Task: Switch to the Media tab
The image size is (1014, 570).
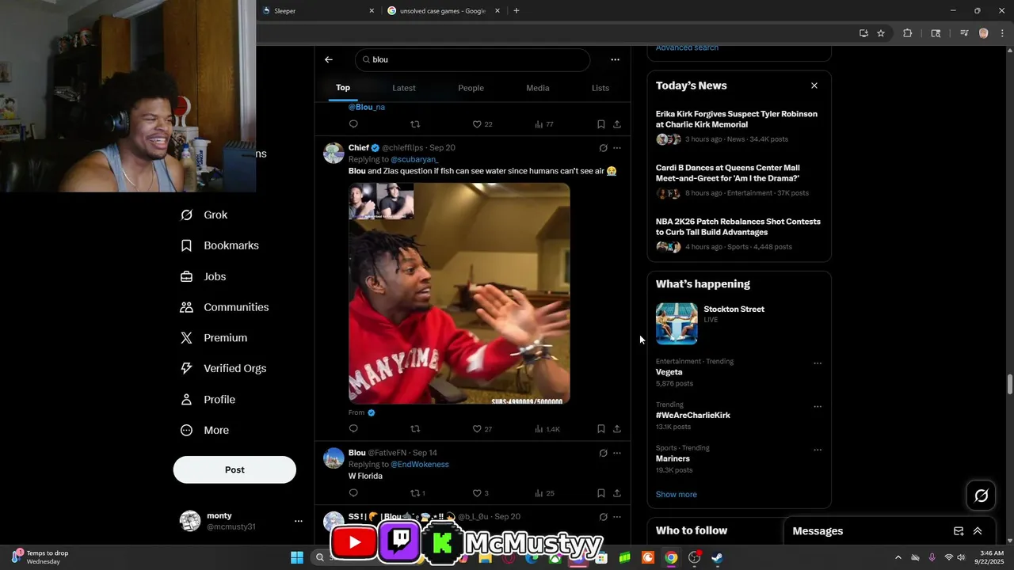Action: coord(538,88)
